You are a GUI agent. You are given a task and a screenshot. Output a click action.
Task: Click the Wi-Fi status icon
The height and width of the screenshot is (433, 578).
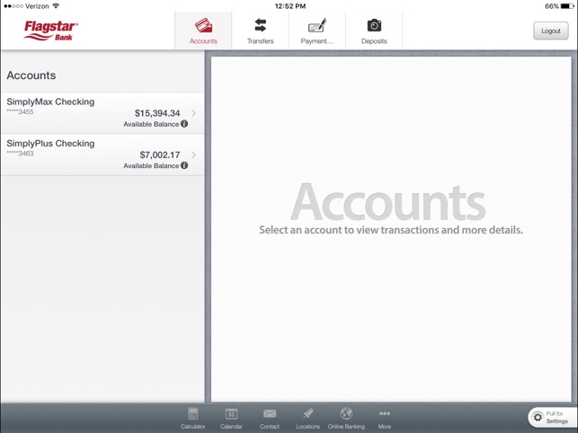click(x=56, y=6)
